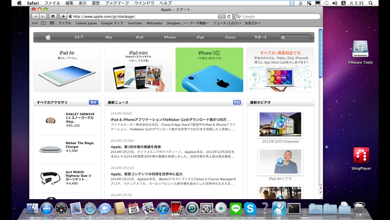Image resolution: width=390 pixels, height=220 pixels.
Task: Open Dashboard from the Dock
Action: [61, 208]
